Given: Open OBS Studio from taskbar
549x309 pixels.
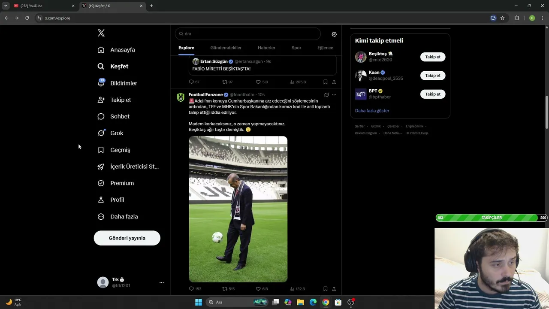Looking at the screenshot, I should coord(351,302).
